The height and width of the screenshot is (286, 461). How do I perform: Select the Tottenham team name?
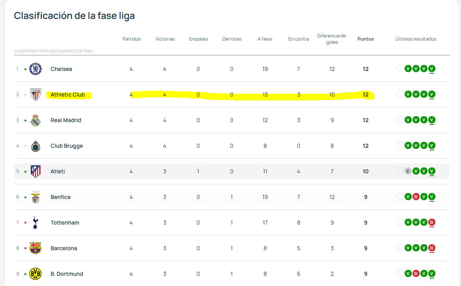tap(65, 223)
